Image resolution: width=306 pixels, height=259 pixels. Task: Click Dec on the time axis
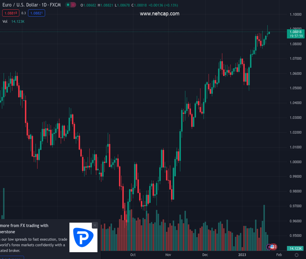[205, 255]
